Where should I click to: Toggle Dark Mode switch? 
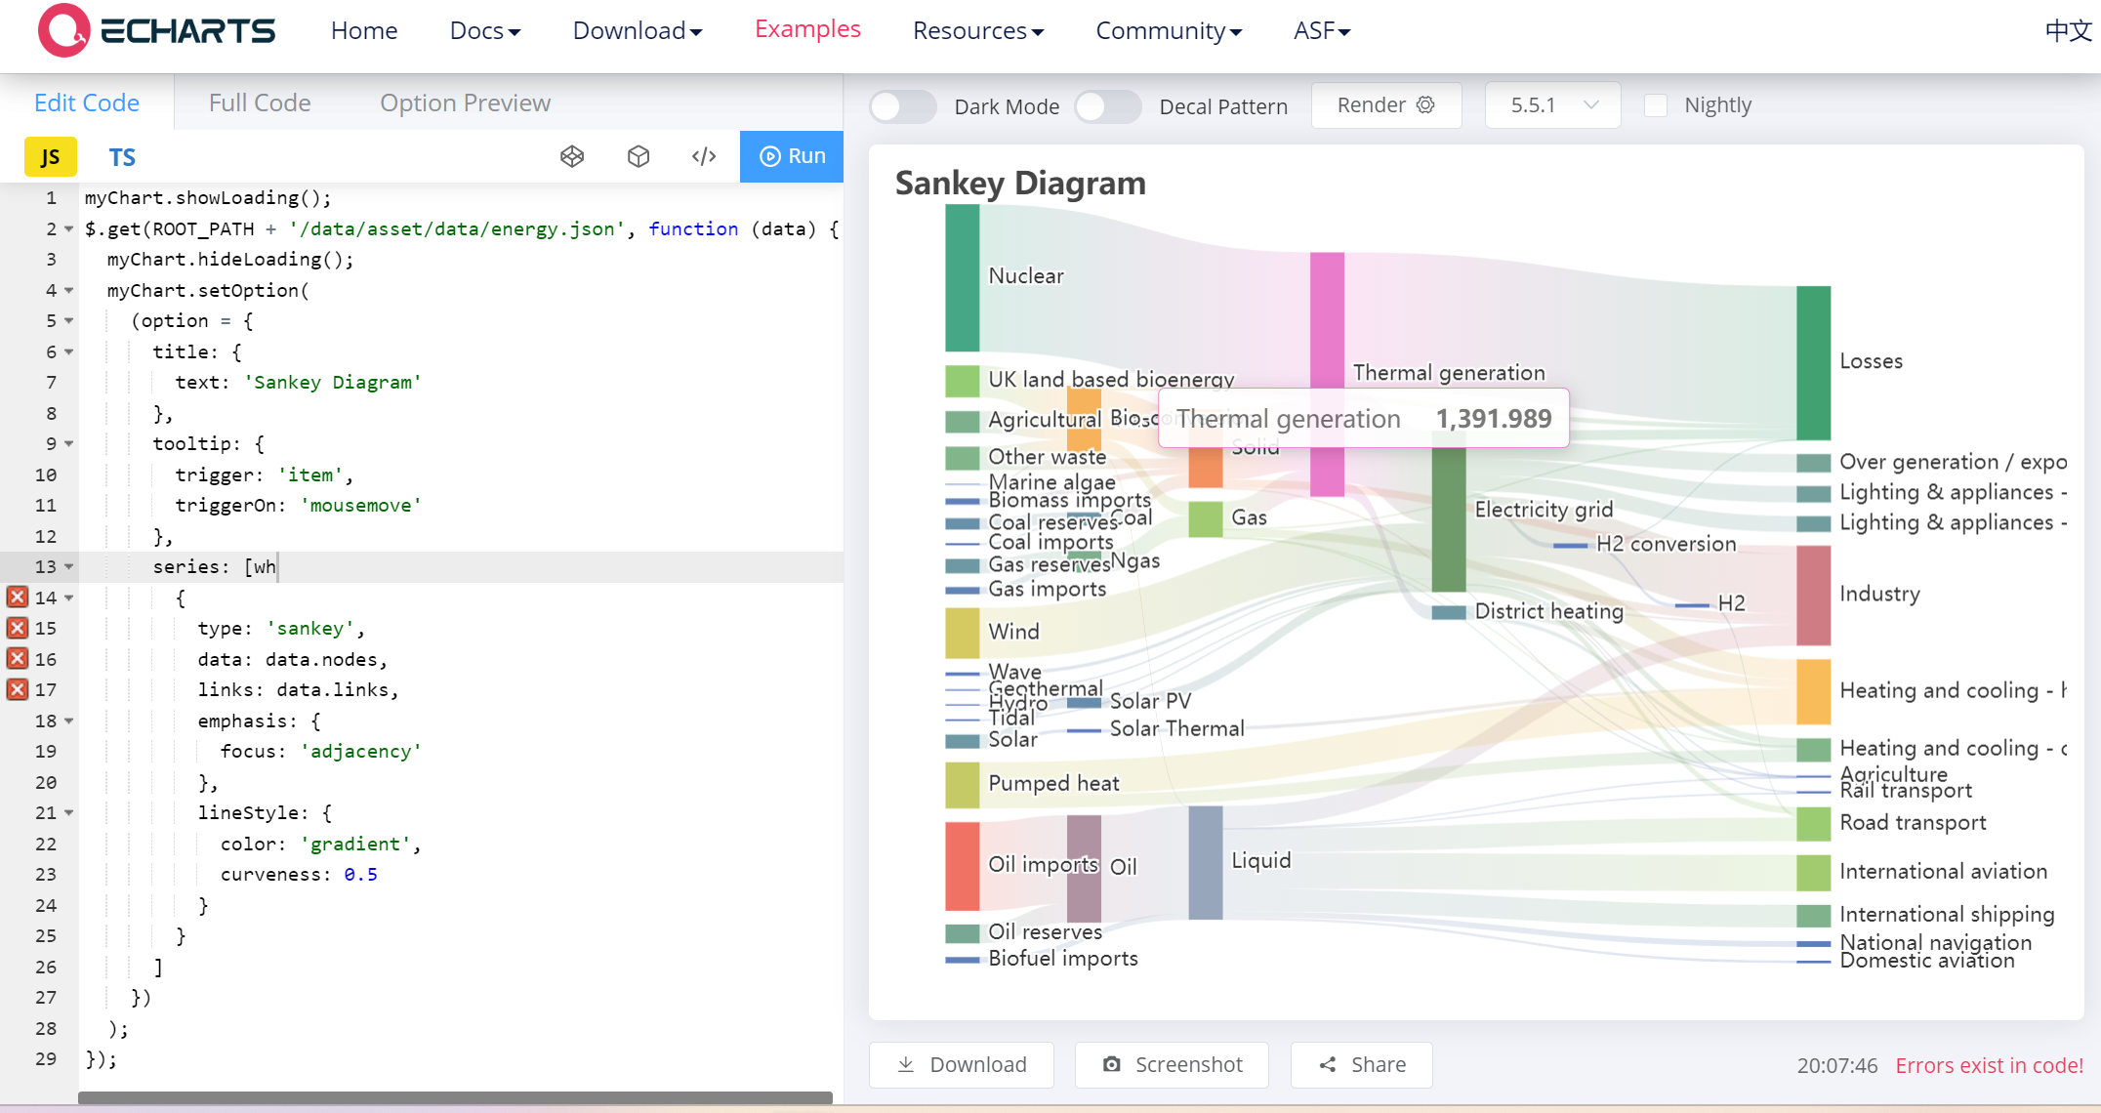point(902,106)
